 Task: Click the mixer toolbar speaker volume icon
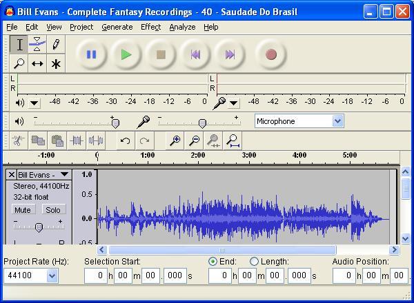point(19,121)
